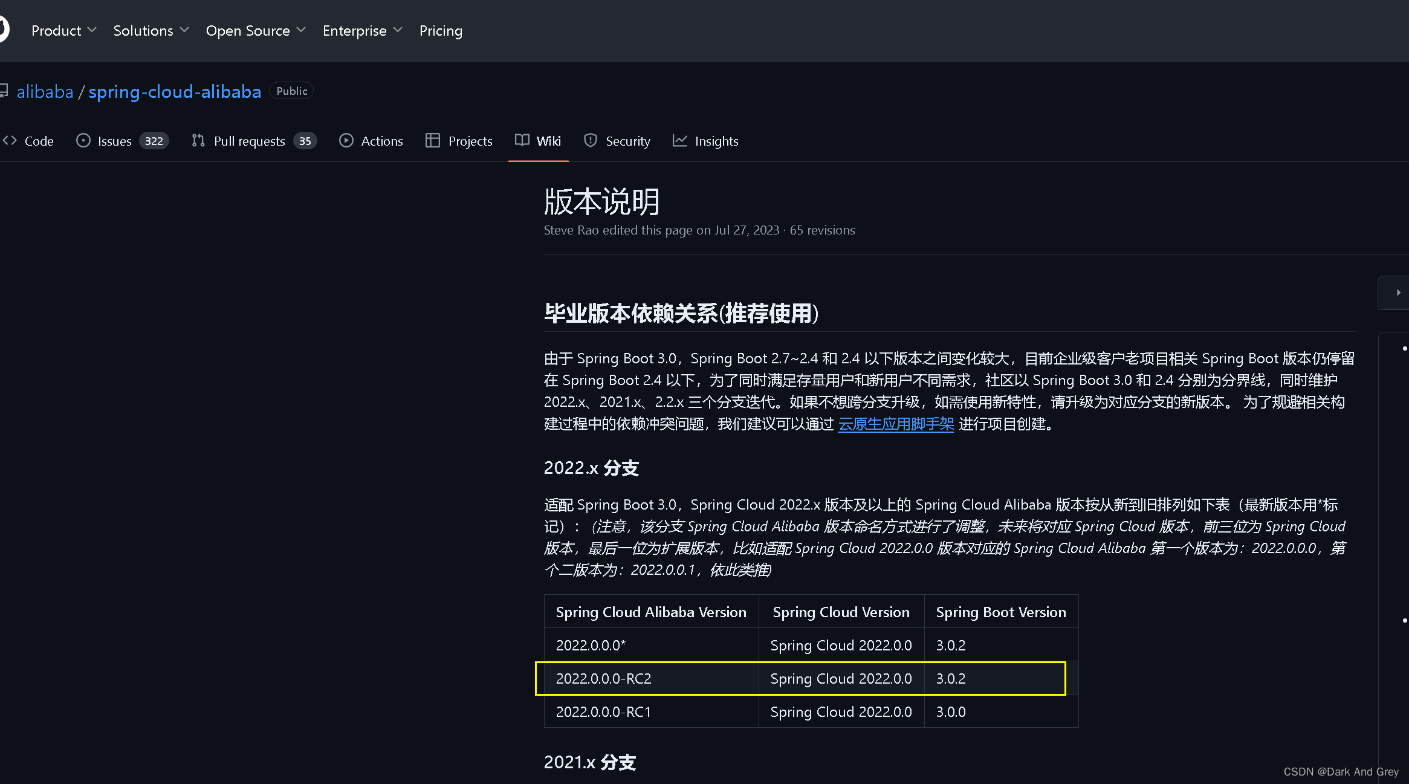Click the Public repository badge
The width and height of the screenshot is (1409, 784).
(x=291, y=91)
